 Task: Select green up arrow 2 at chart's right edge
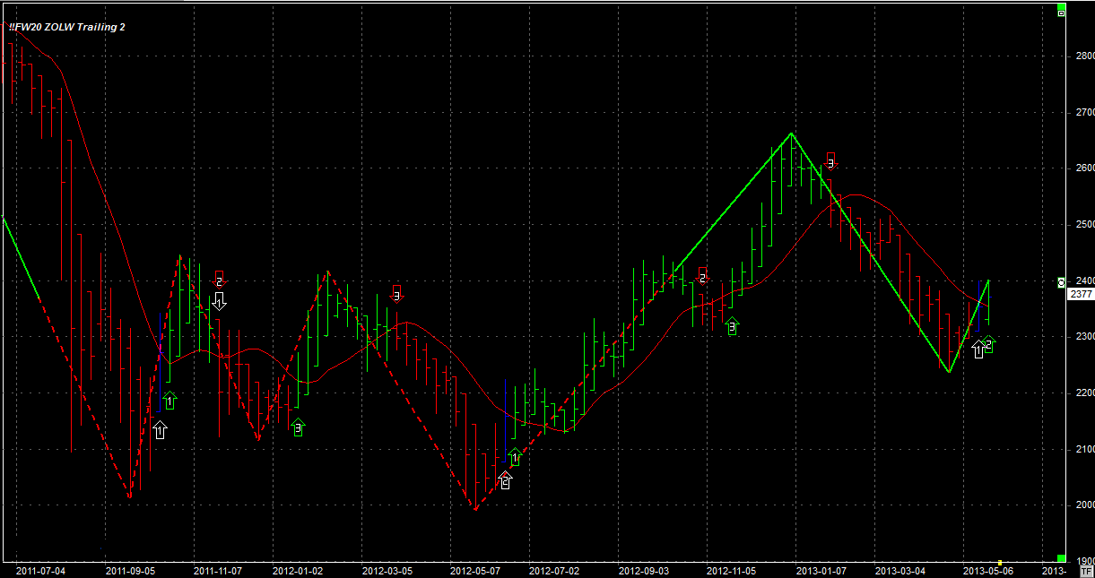(988, 344)
